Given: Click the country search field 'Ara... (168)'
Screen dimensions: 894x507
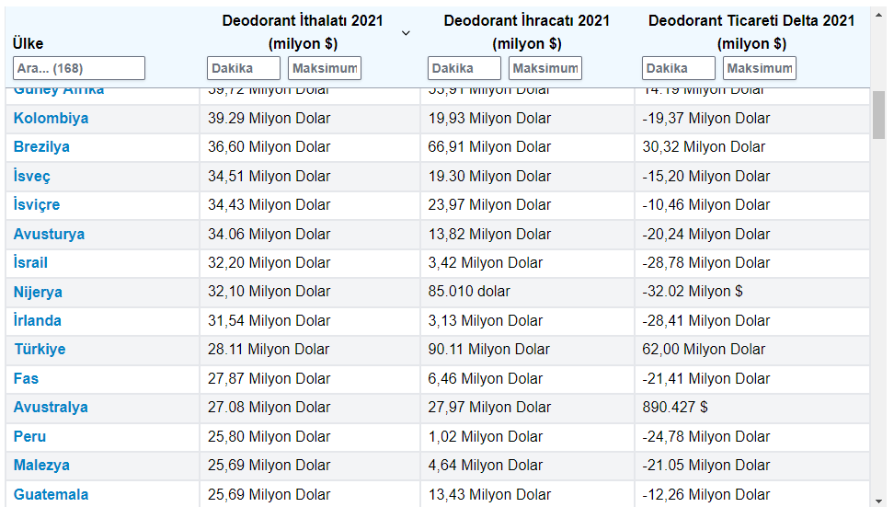Looking at the screenshot, I should click(x=79, y=68).
